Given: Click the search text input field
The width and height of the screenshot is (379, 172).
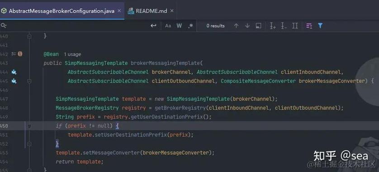Looking at the screenshot, I should tap(77, 26).
